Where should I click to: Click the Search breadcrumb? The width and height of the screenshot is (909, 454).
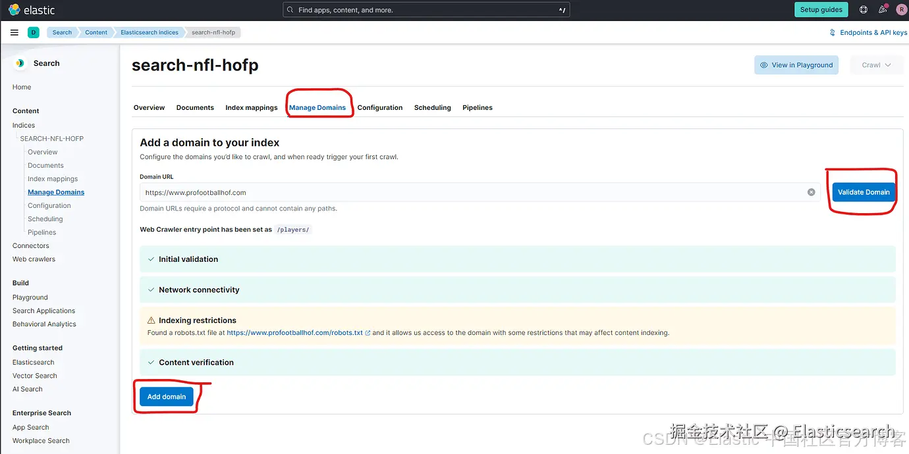pos(62,32)
